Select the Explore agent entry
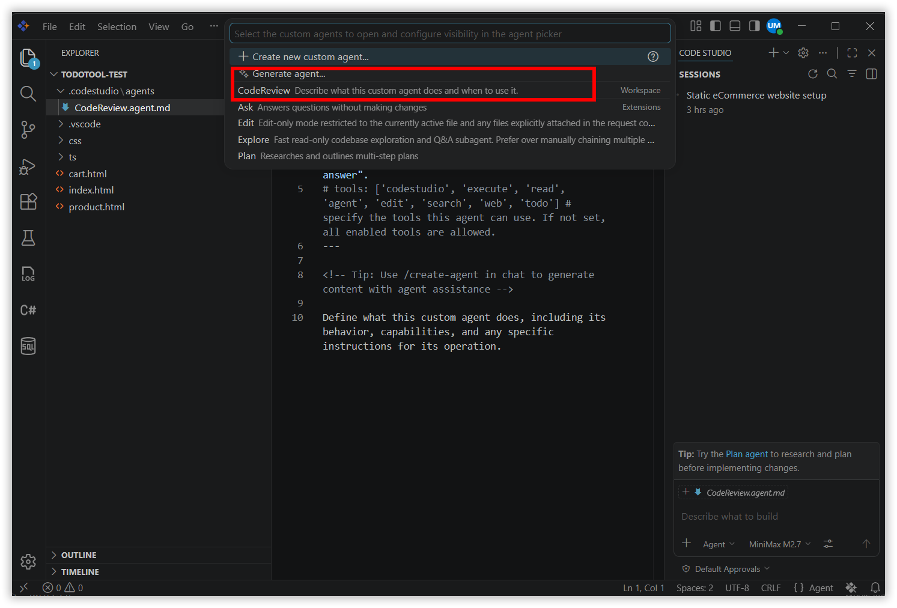Viewport: 897px width, 608px height. [449, 139]
